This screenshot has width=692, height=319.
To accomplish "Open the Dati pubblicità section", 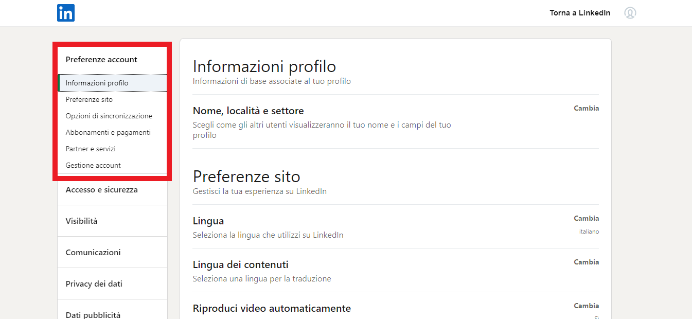I will (93, 314).
